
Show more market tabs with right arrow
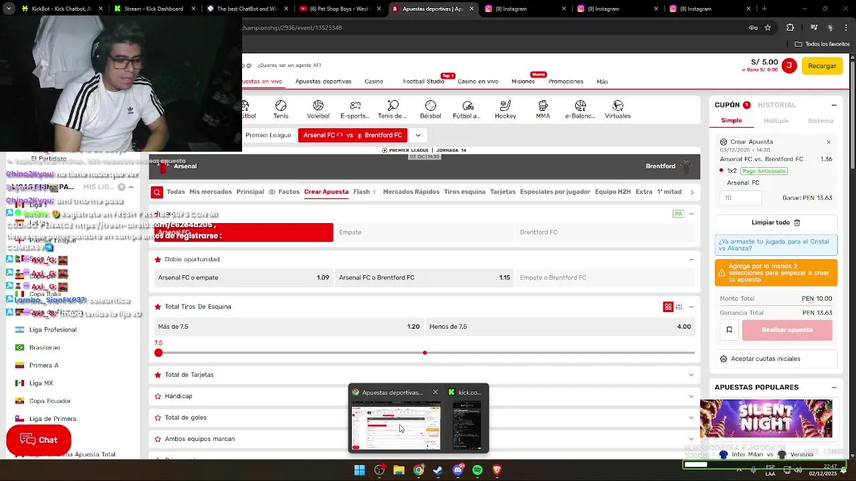(691, 192)
